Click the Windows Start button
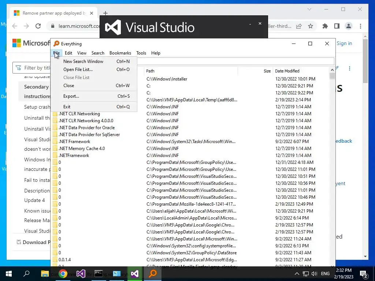 click(9, 274)
